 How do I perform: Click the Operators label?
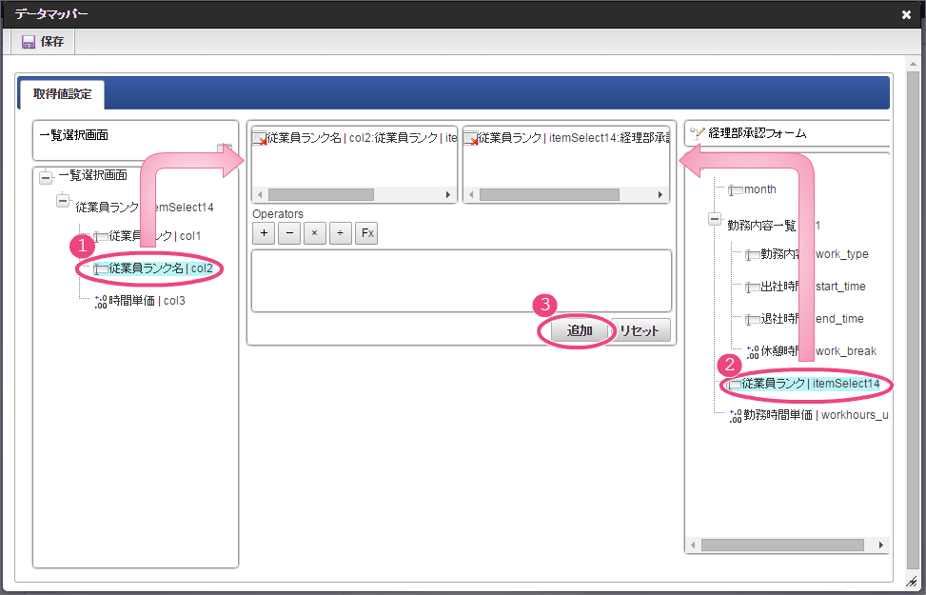click(278, 214)
